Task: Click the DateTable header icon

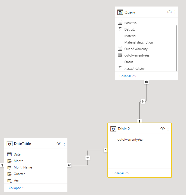Action: coord(9,144)
